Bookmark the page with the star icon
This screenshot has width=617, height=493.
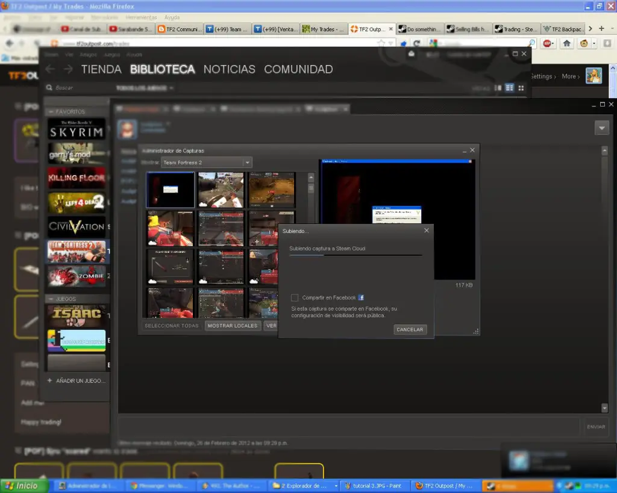click(x=381, y=43)
